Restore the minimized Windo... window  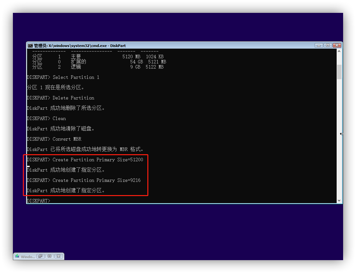click(40, 256)
